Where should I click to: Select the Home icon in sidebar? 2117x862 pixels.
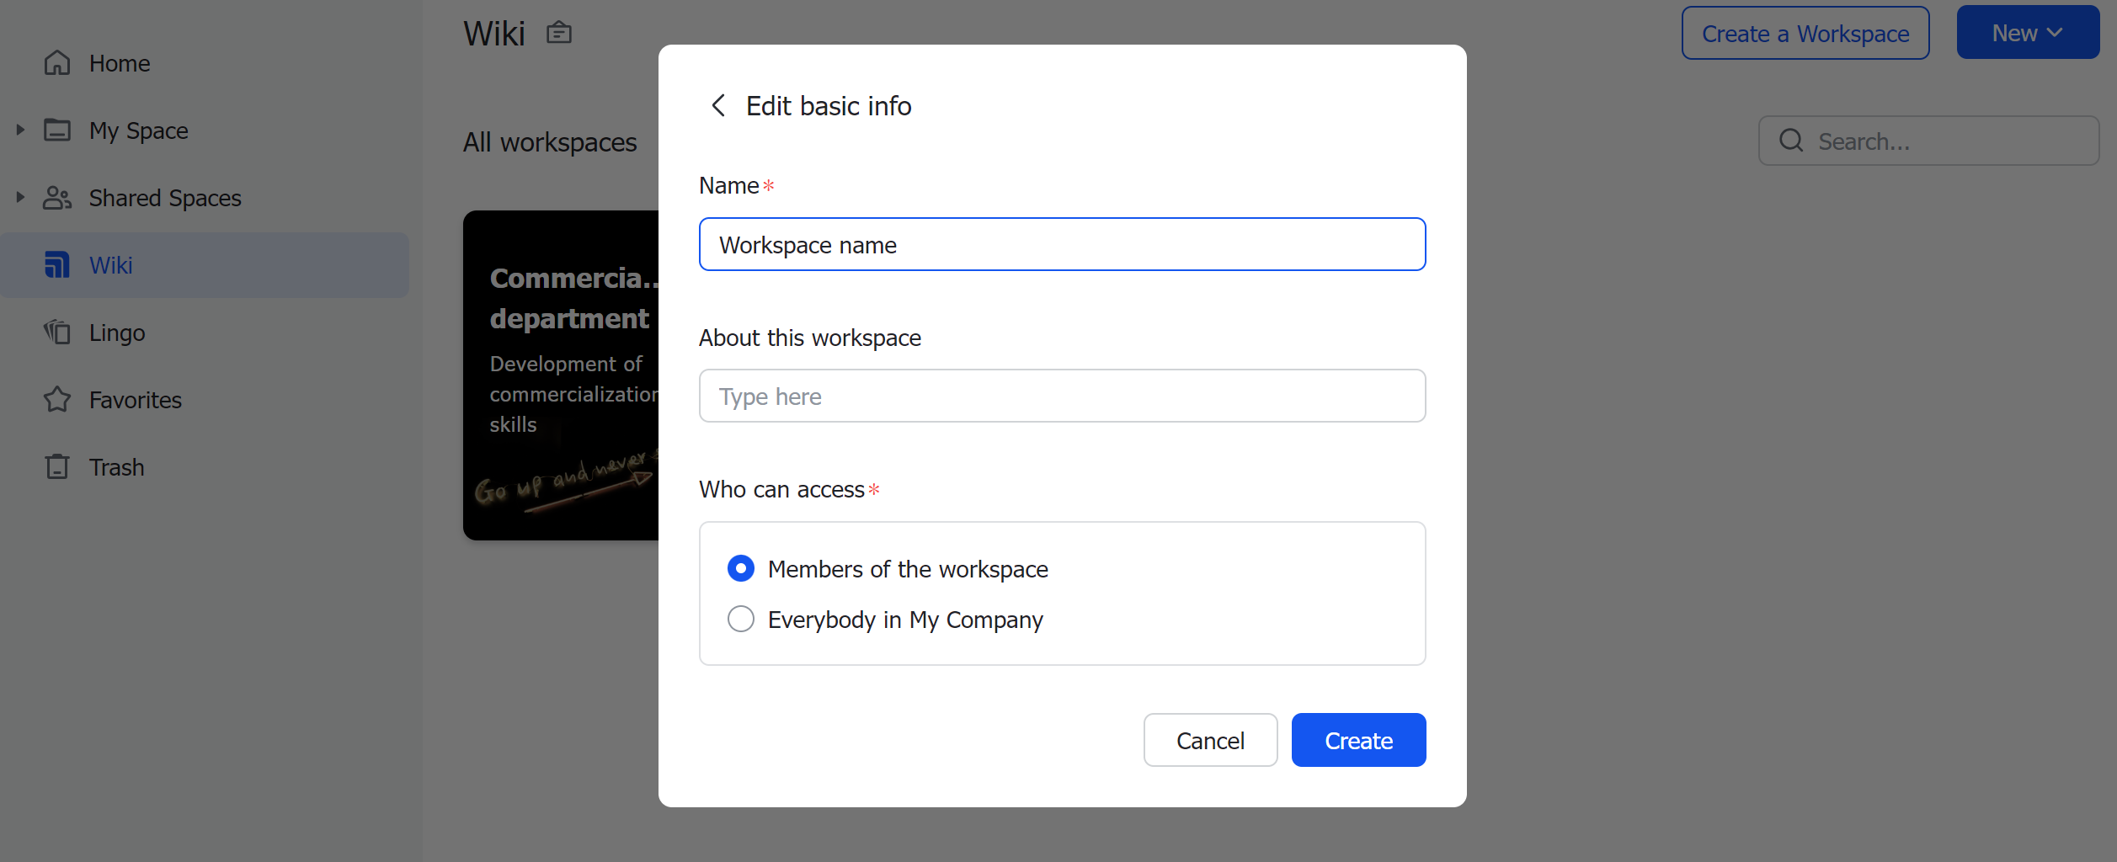point(56,62)
